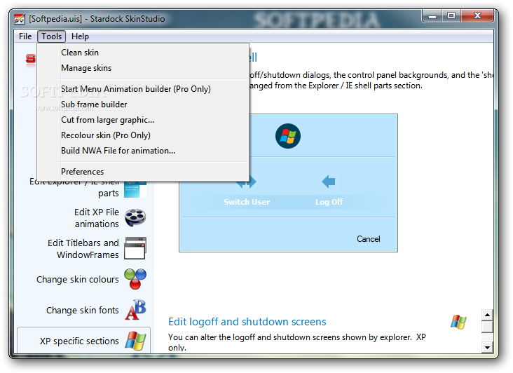Click the Explorer / IE shell parts icon
Viewport: 513px width, 373px height.
click(x=135, y=190)
